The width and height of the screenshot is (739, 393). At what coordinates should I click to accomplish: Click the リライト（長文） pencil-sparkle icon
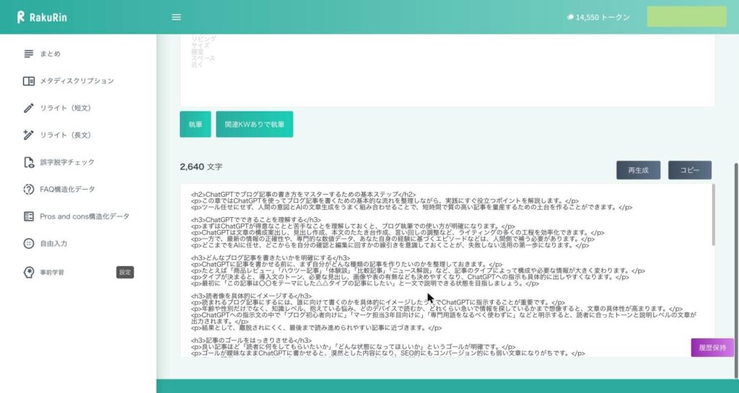pos(29,135)
